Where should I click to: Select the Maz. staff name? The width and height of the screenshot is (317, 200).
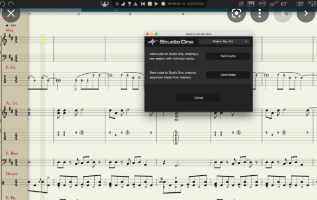(10, 30)
